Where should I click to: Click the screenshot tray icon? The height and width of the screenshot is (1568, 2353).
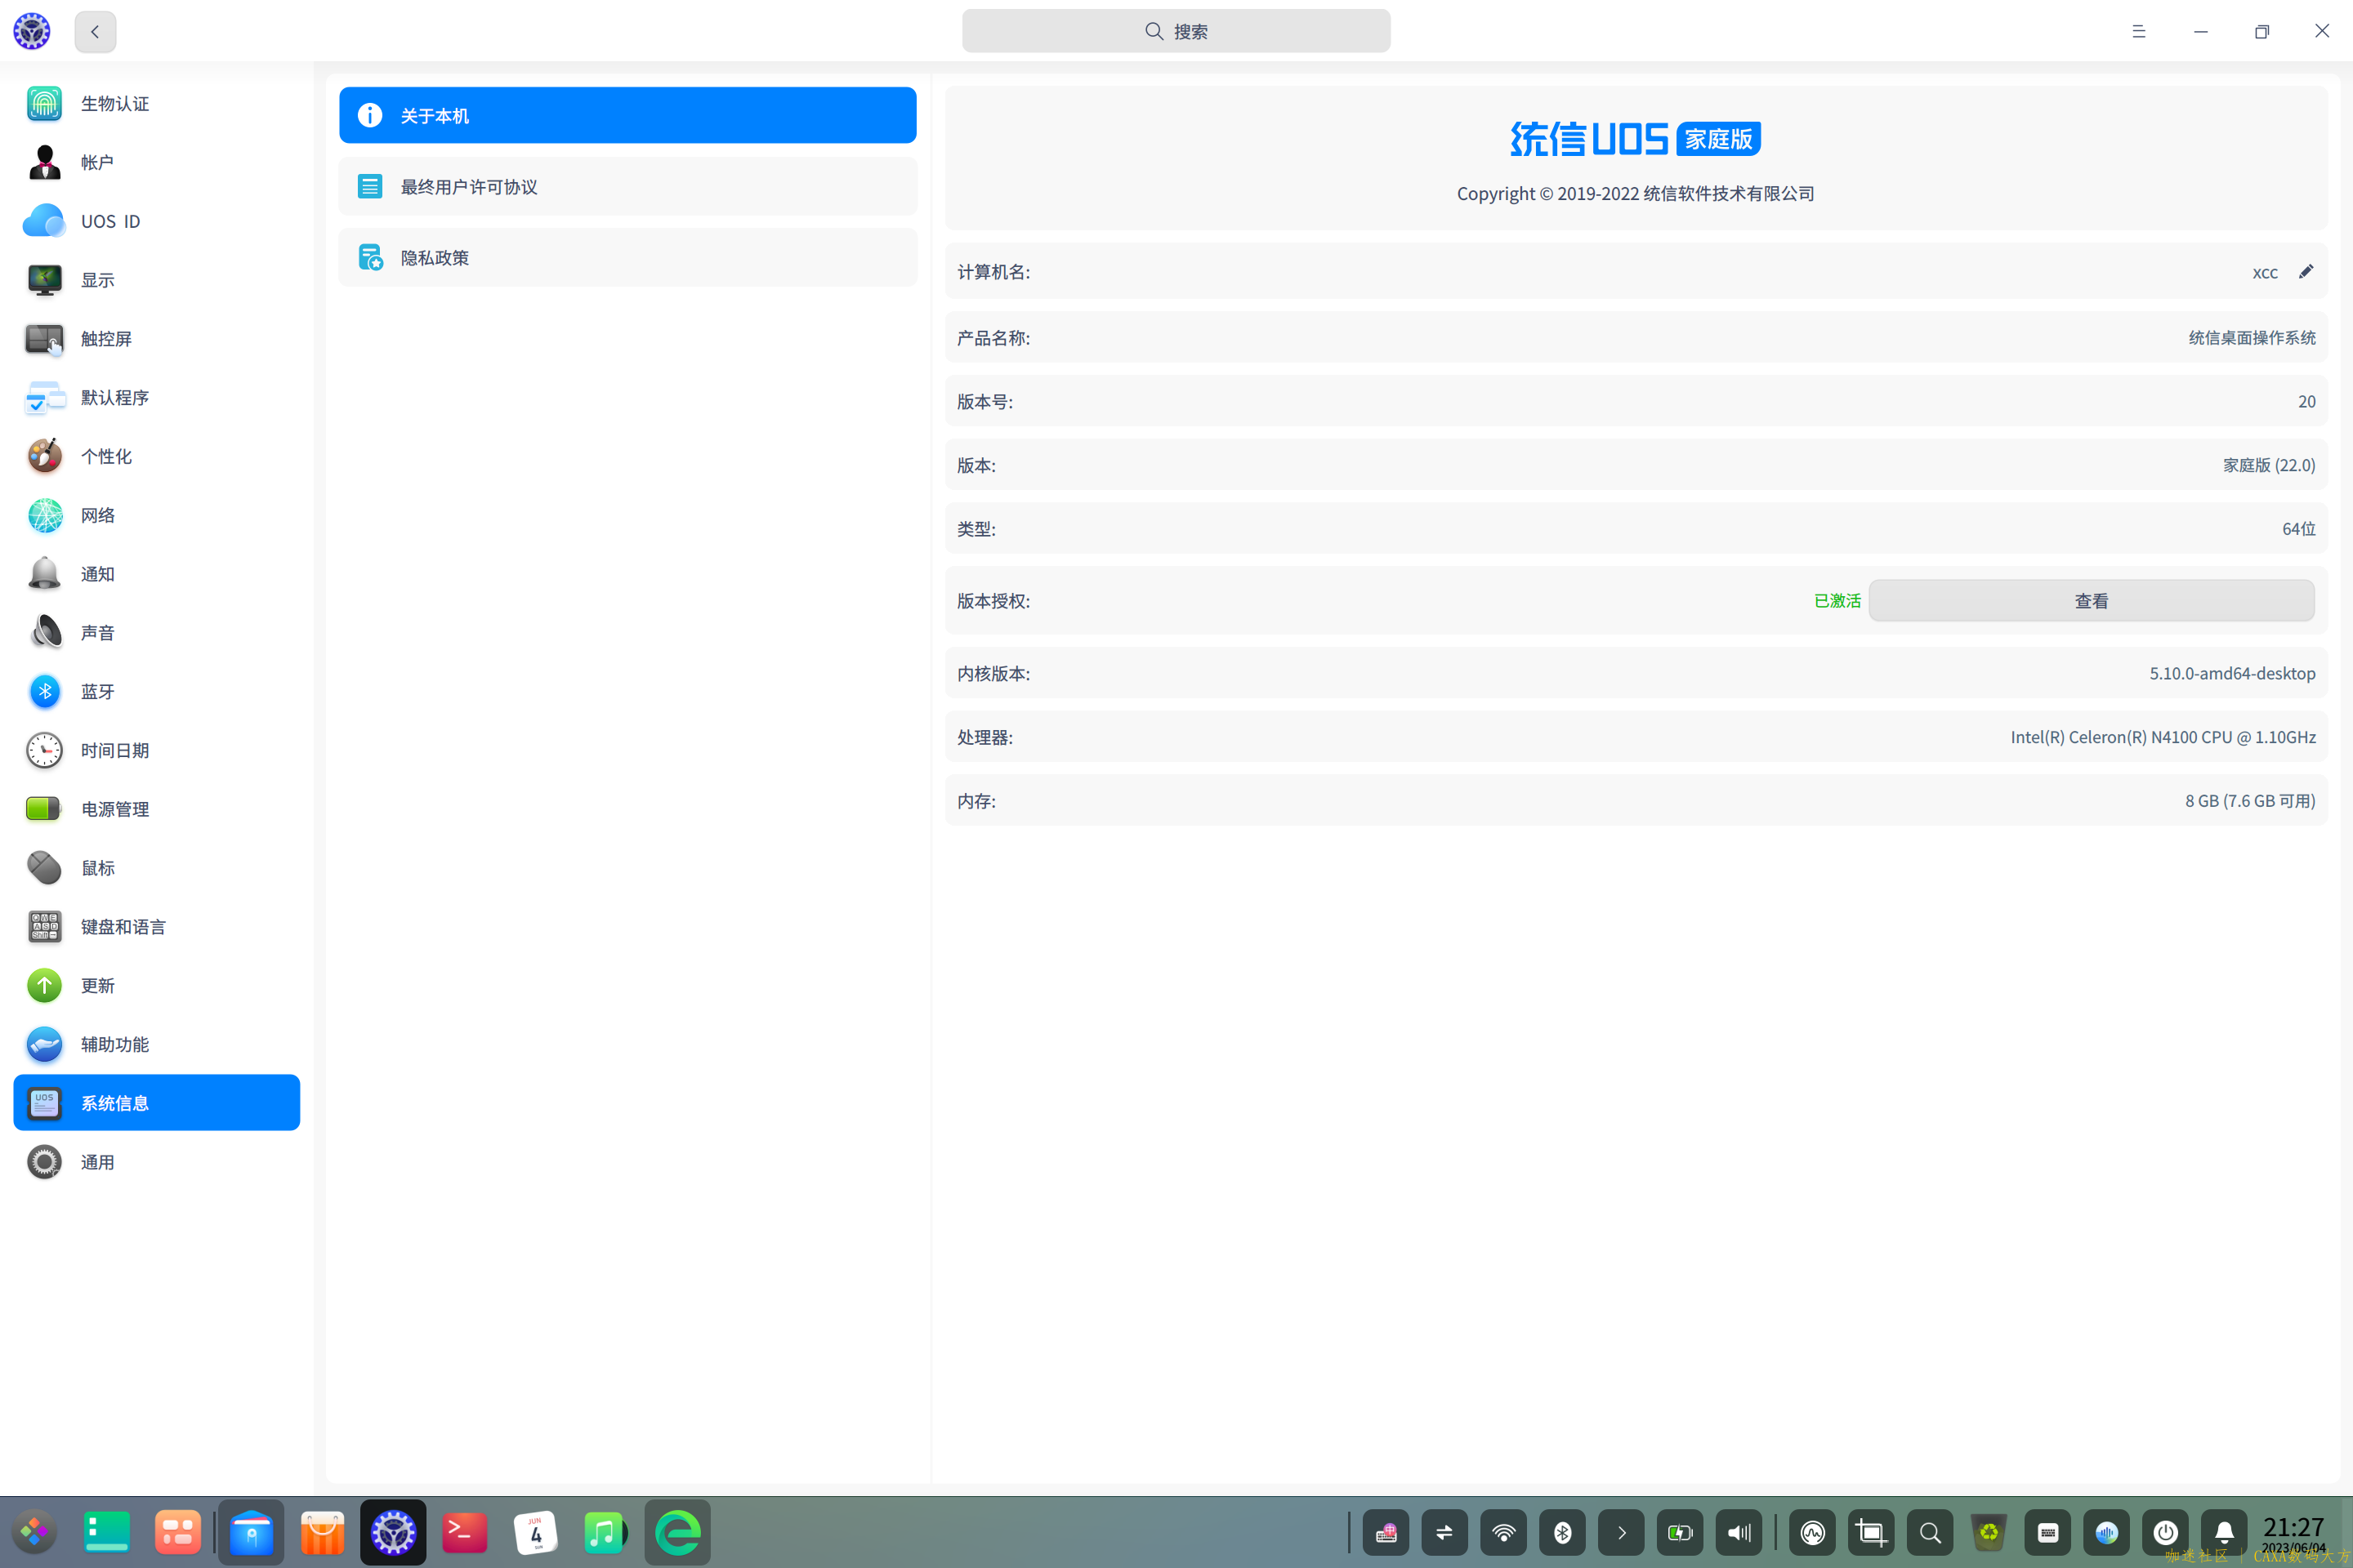click(1872, 1533)
